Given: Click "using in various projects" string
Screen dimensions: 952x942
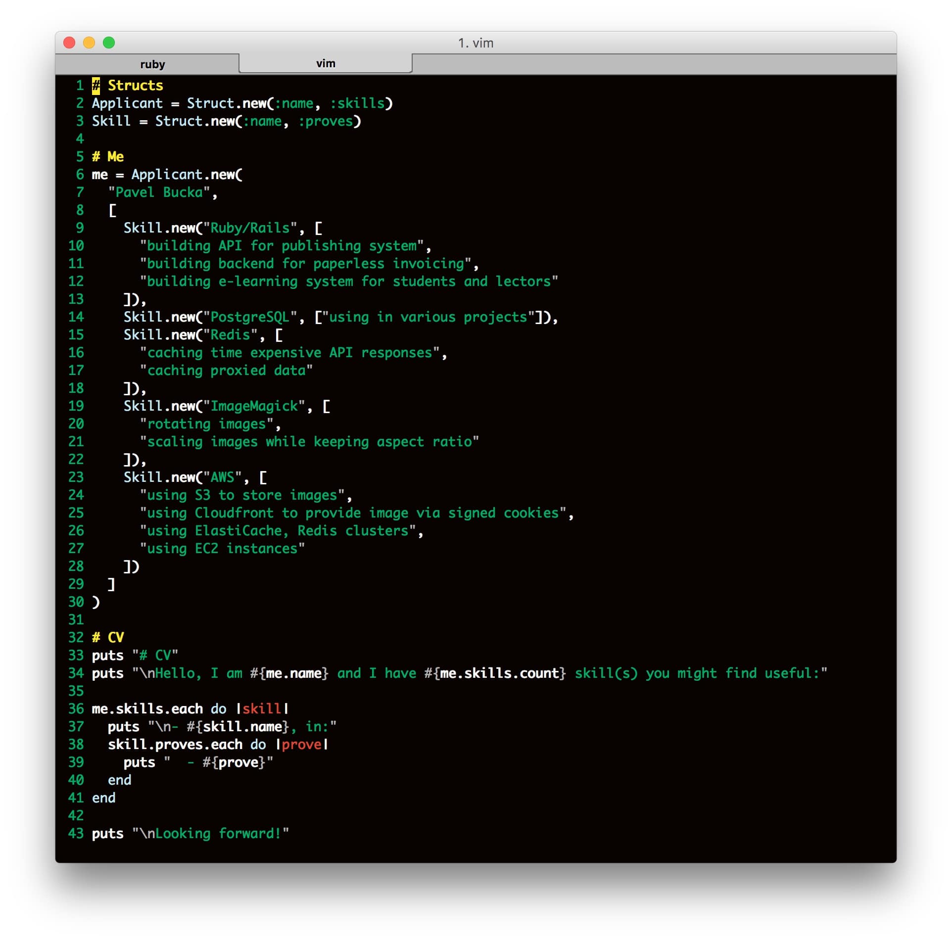Looking at the screenshot, I should pos(428,317).
